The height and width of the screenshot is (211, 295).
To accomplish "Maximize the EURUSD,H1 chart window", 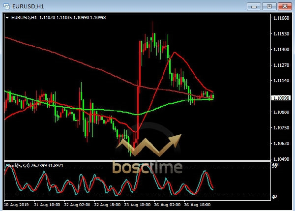I will (268, 6).
